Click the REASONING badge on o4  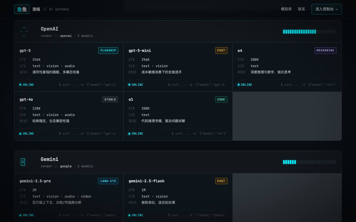[325, 51]
